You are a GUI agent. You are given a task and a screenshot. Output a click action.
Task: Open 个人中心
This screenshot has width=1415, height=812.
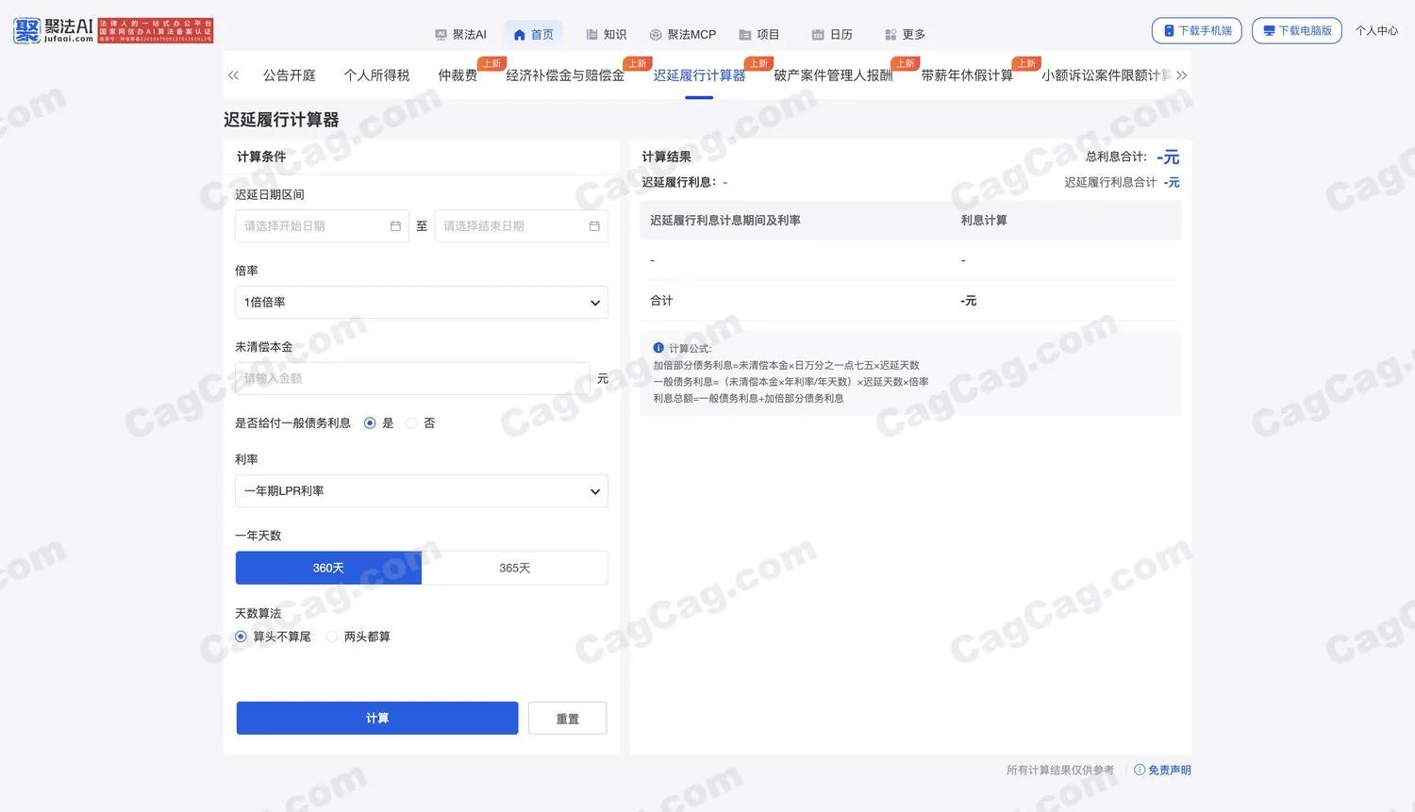pyautogui.click(x=1376, y=30)
